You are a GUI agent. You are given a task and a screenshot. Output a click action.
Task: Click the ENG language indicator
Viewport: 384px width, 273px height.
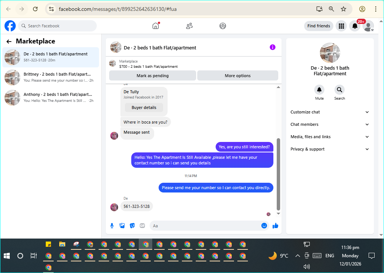click(330, 256)
